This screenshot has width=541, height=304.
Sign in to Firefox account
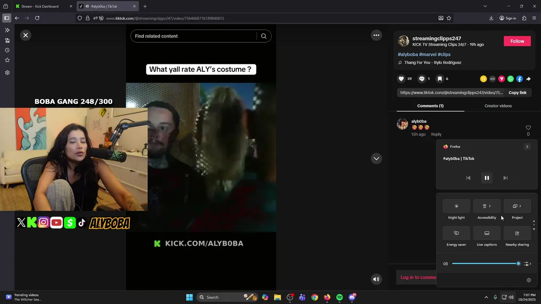pyautogui.click(x=508, y=18)
